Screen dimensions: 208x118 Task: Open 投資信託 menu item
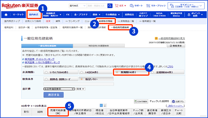click(x=129, y=15)
